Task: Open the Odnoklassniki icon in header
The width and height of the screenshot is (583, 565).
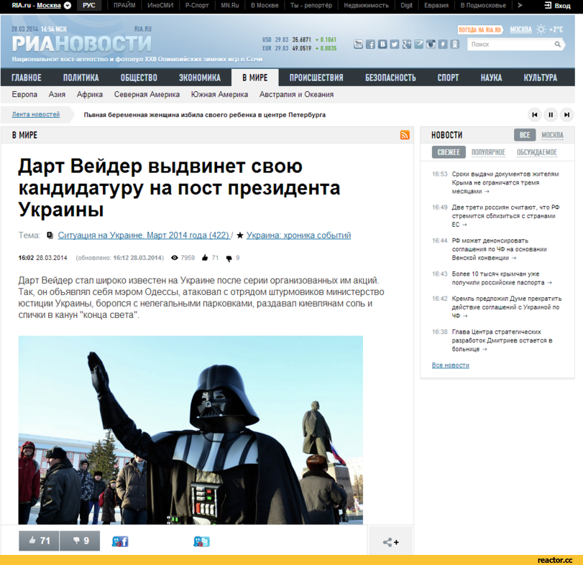Action: [455, 45]
